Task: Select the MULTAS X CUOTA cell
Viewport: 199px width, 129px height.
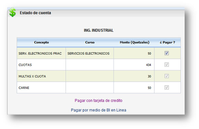Action: (41, 76)
